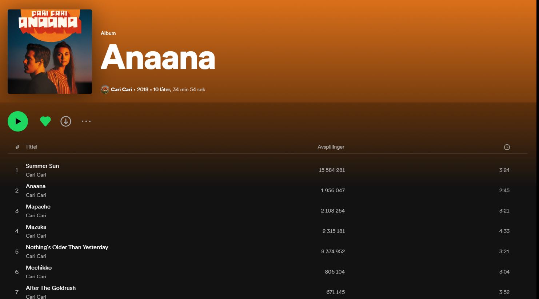
Task: Open Cari Cari link under Summer Sun
Action: (x=36, y=175)
